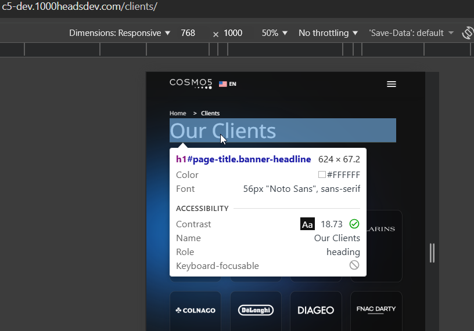
Task: Click the width field showing 768
Action: (x=188, y=33)
